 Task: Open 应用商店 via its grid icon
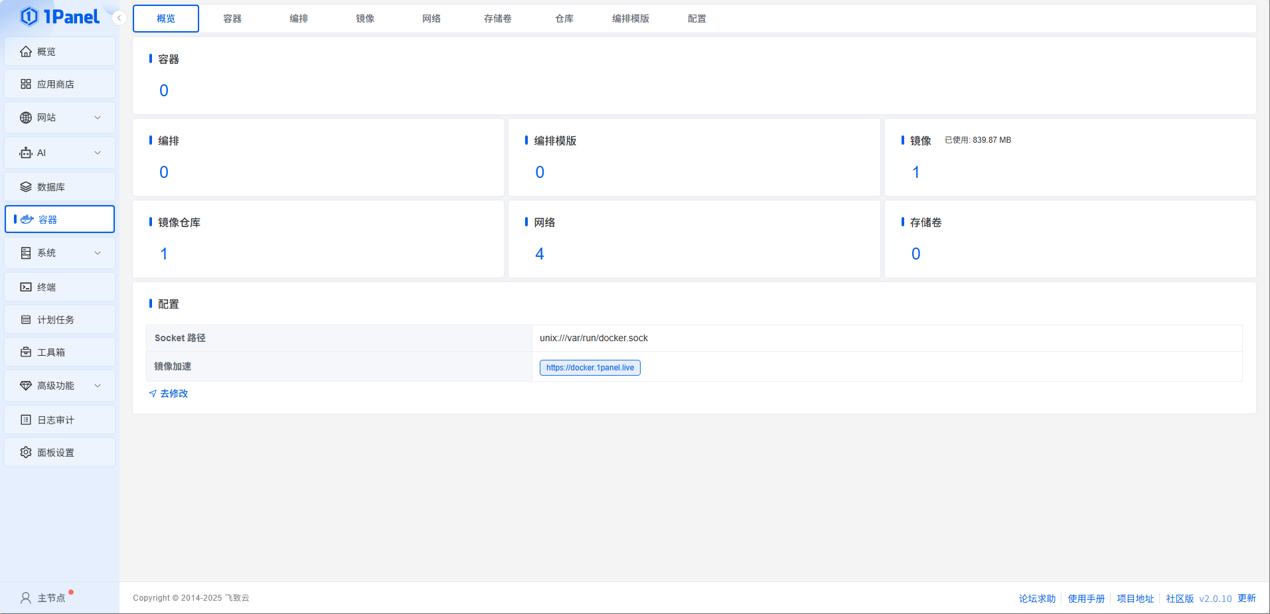(26, 84)
